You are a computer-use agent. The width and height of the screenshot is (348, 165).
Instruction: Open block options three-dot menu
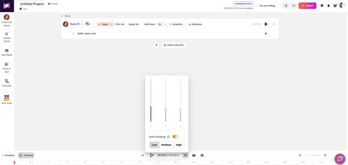[274, 24]
